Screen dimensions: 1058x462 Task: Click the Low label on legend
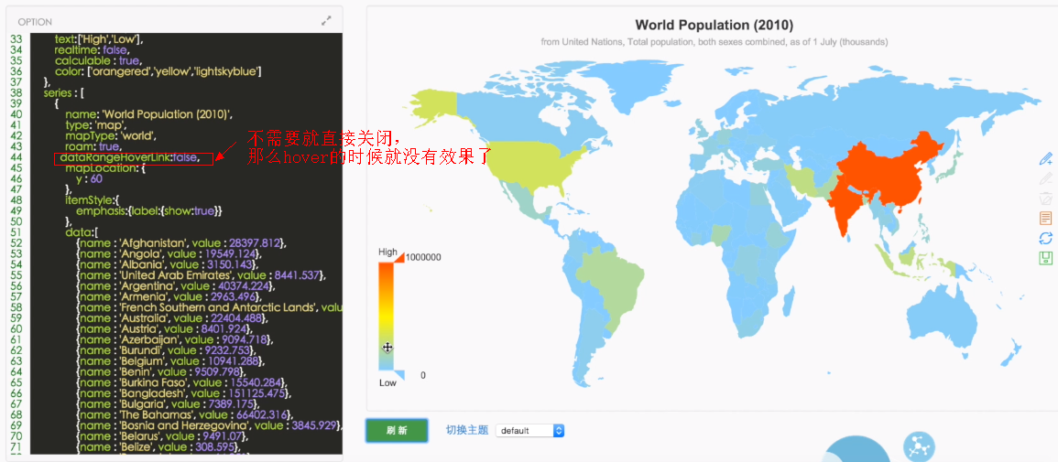coord(387,382)
